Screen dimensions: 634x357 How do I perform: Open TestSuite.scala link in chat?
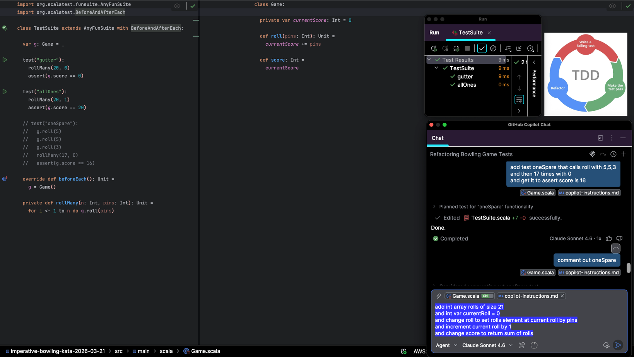click(490, 218)
